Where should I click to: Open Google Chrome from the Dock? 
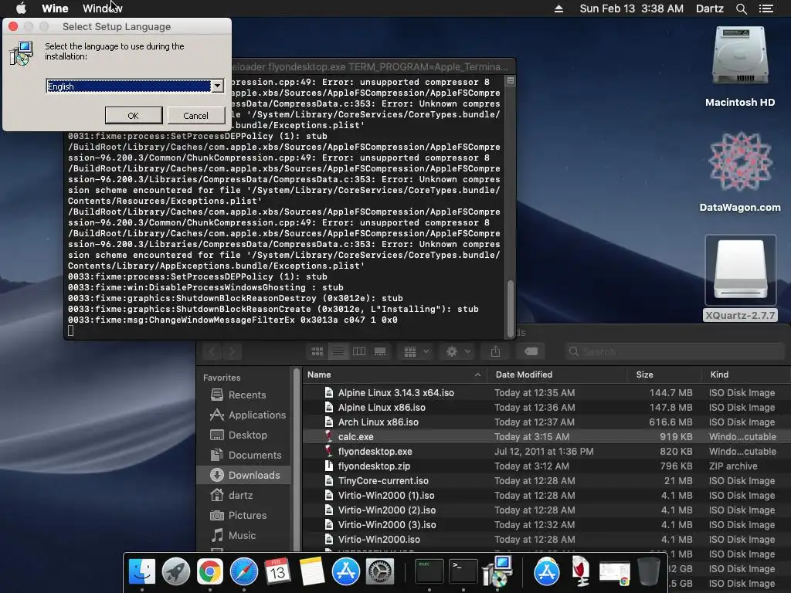point(210,571)
